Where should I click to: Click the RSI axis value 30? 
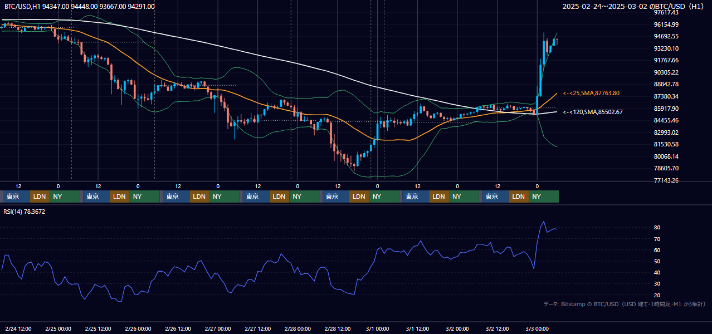point(657,284)
